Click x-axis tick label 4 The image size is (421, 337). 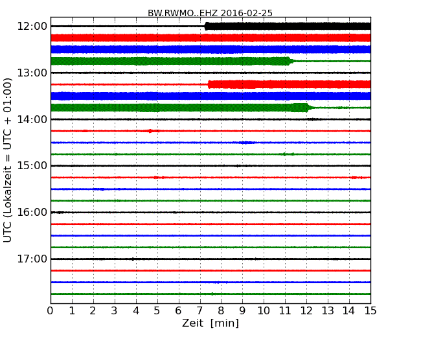click(x=136, y=311)
